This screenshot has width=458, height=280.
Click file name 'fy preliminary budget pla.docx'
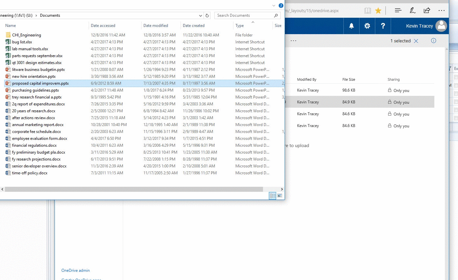coord(39,152)
